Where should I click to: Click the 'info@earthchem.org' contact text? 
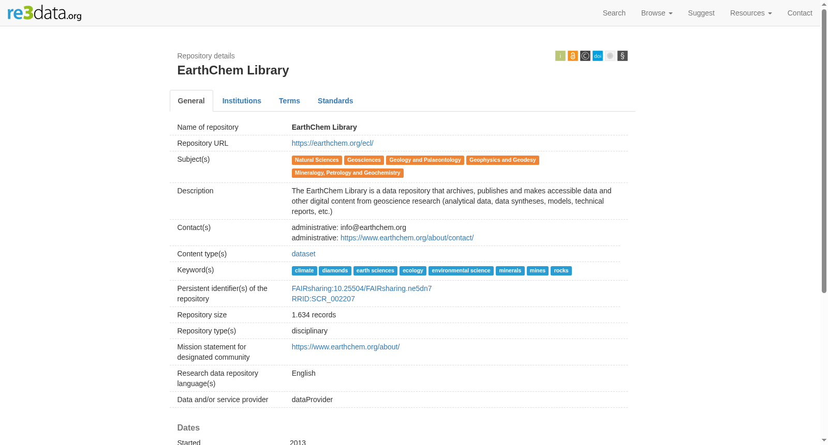(x=373, y=227)
